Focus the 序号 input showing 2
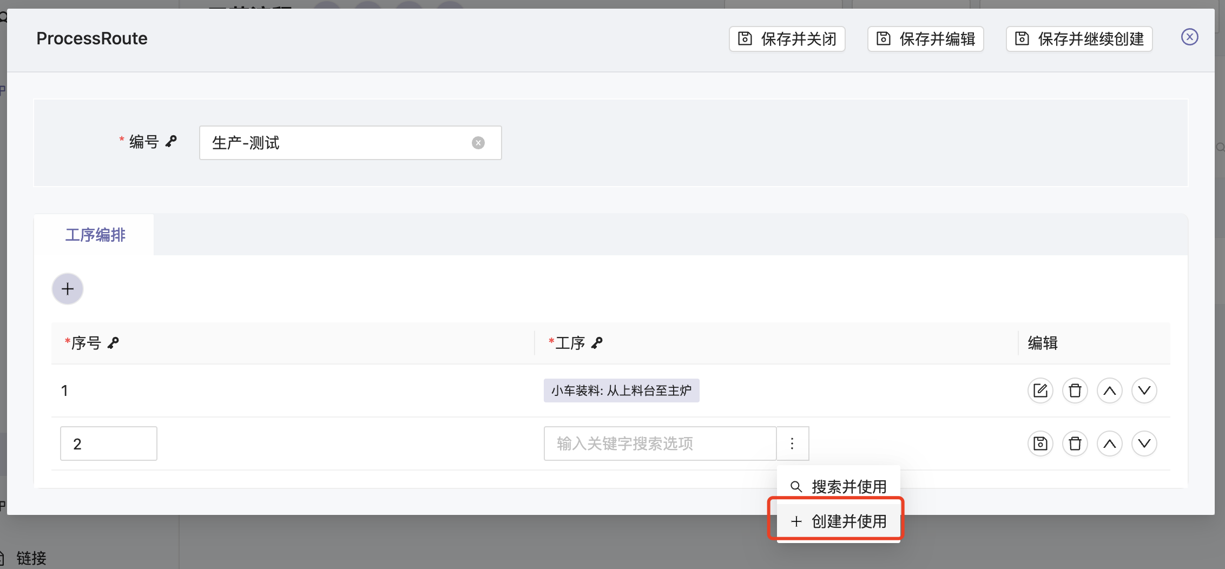Image resolution: width=1225 pixels, height=569 pixels. [108, 444]
